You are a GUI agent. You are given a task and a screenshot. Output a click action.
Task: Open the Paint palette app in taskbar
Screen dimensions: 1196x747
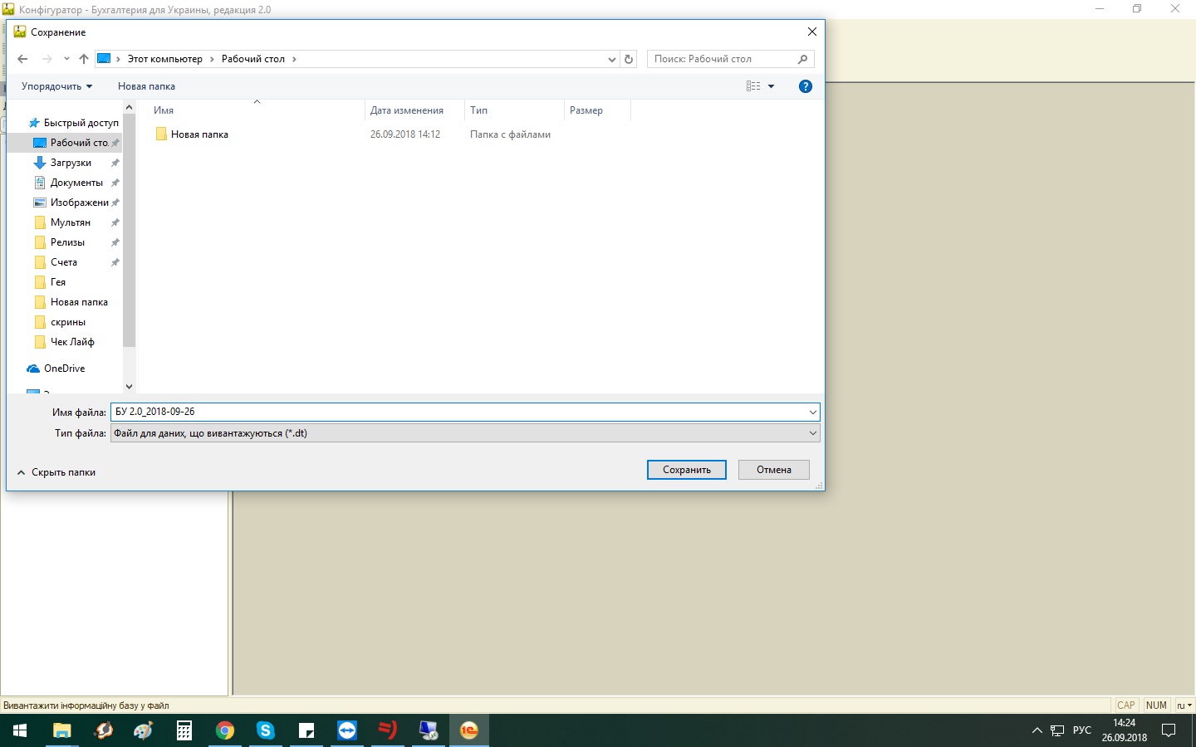[144, 730]
